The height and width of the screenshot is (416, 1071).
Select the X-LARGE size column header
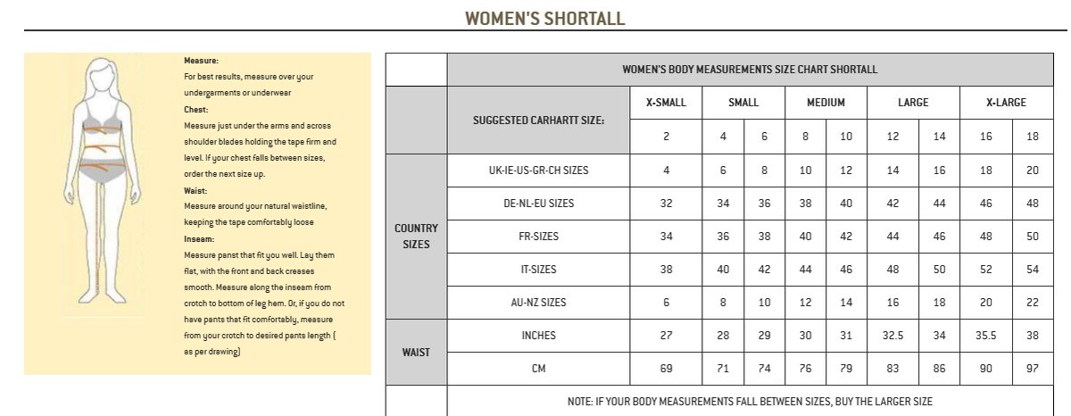point(1006,103)
